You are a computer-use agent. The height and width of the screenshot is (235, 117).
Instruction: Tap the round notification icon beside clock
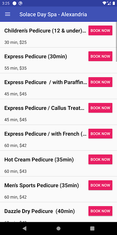tap(14, 3)
